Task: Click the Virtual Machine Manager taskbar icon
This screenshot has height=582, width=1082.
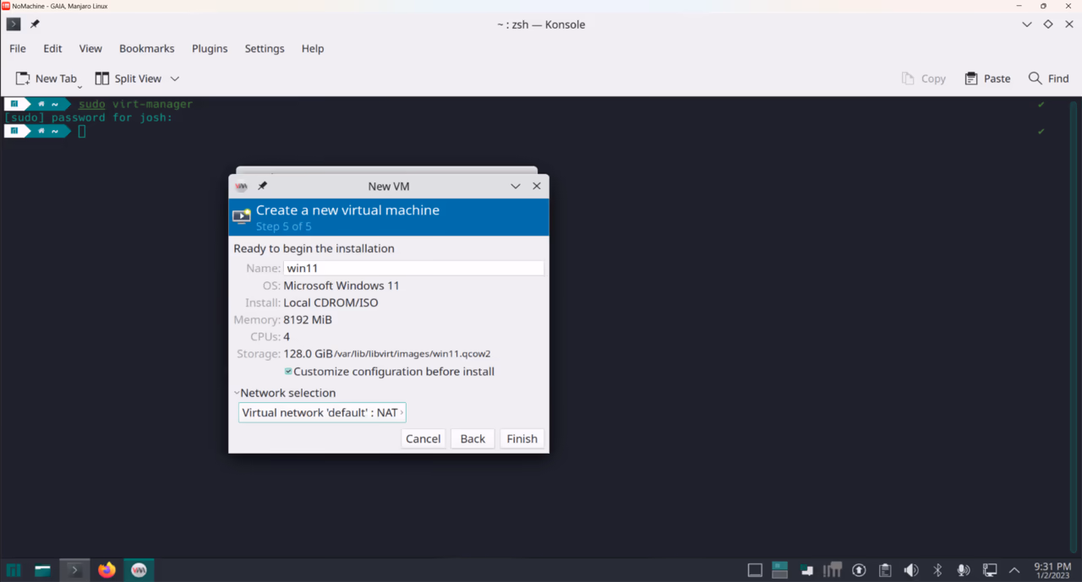Action: (x=139, y=569)
